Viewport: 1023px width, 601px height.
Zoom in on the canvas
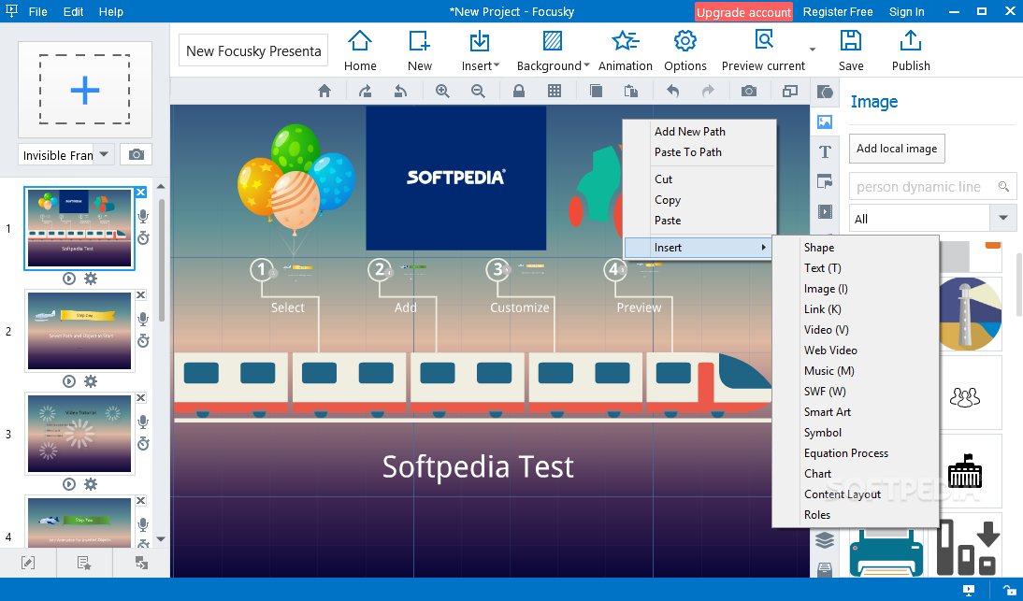[442, 92]
